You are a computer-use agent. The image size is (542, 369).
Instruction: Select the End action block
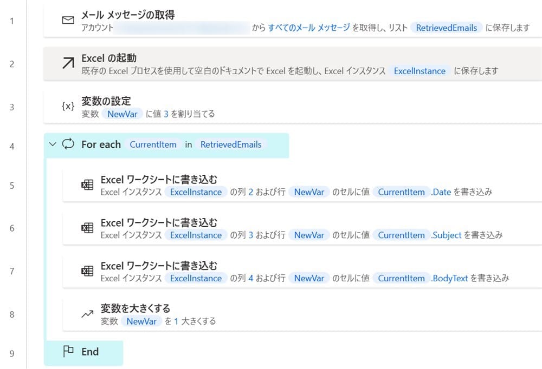89,352
